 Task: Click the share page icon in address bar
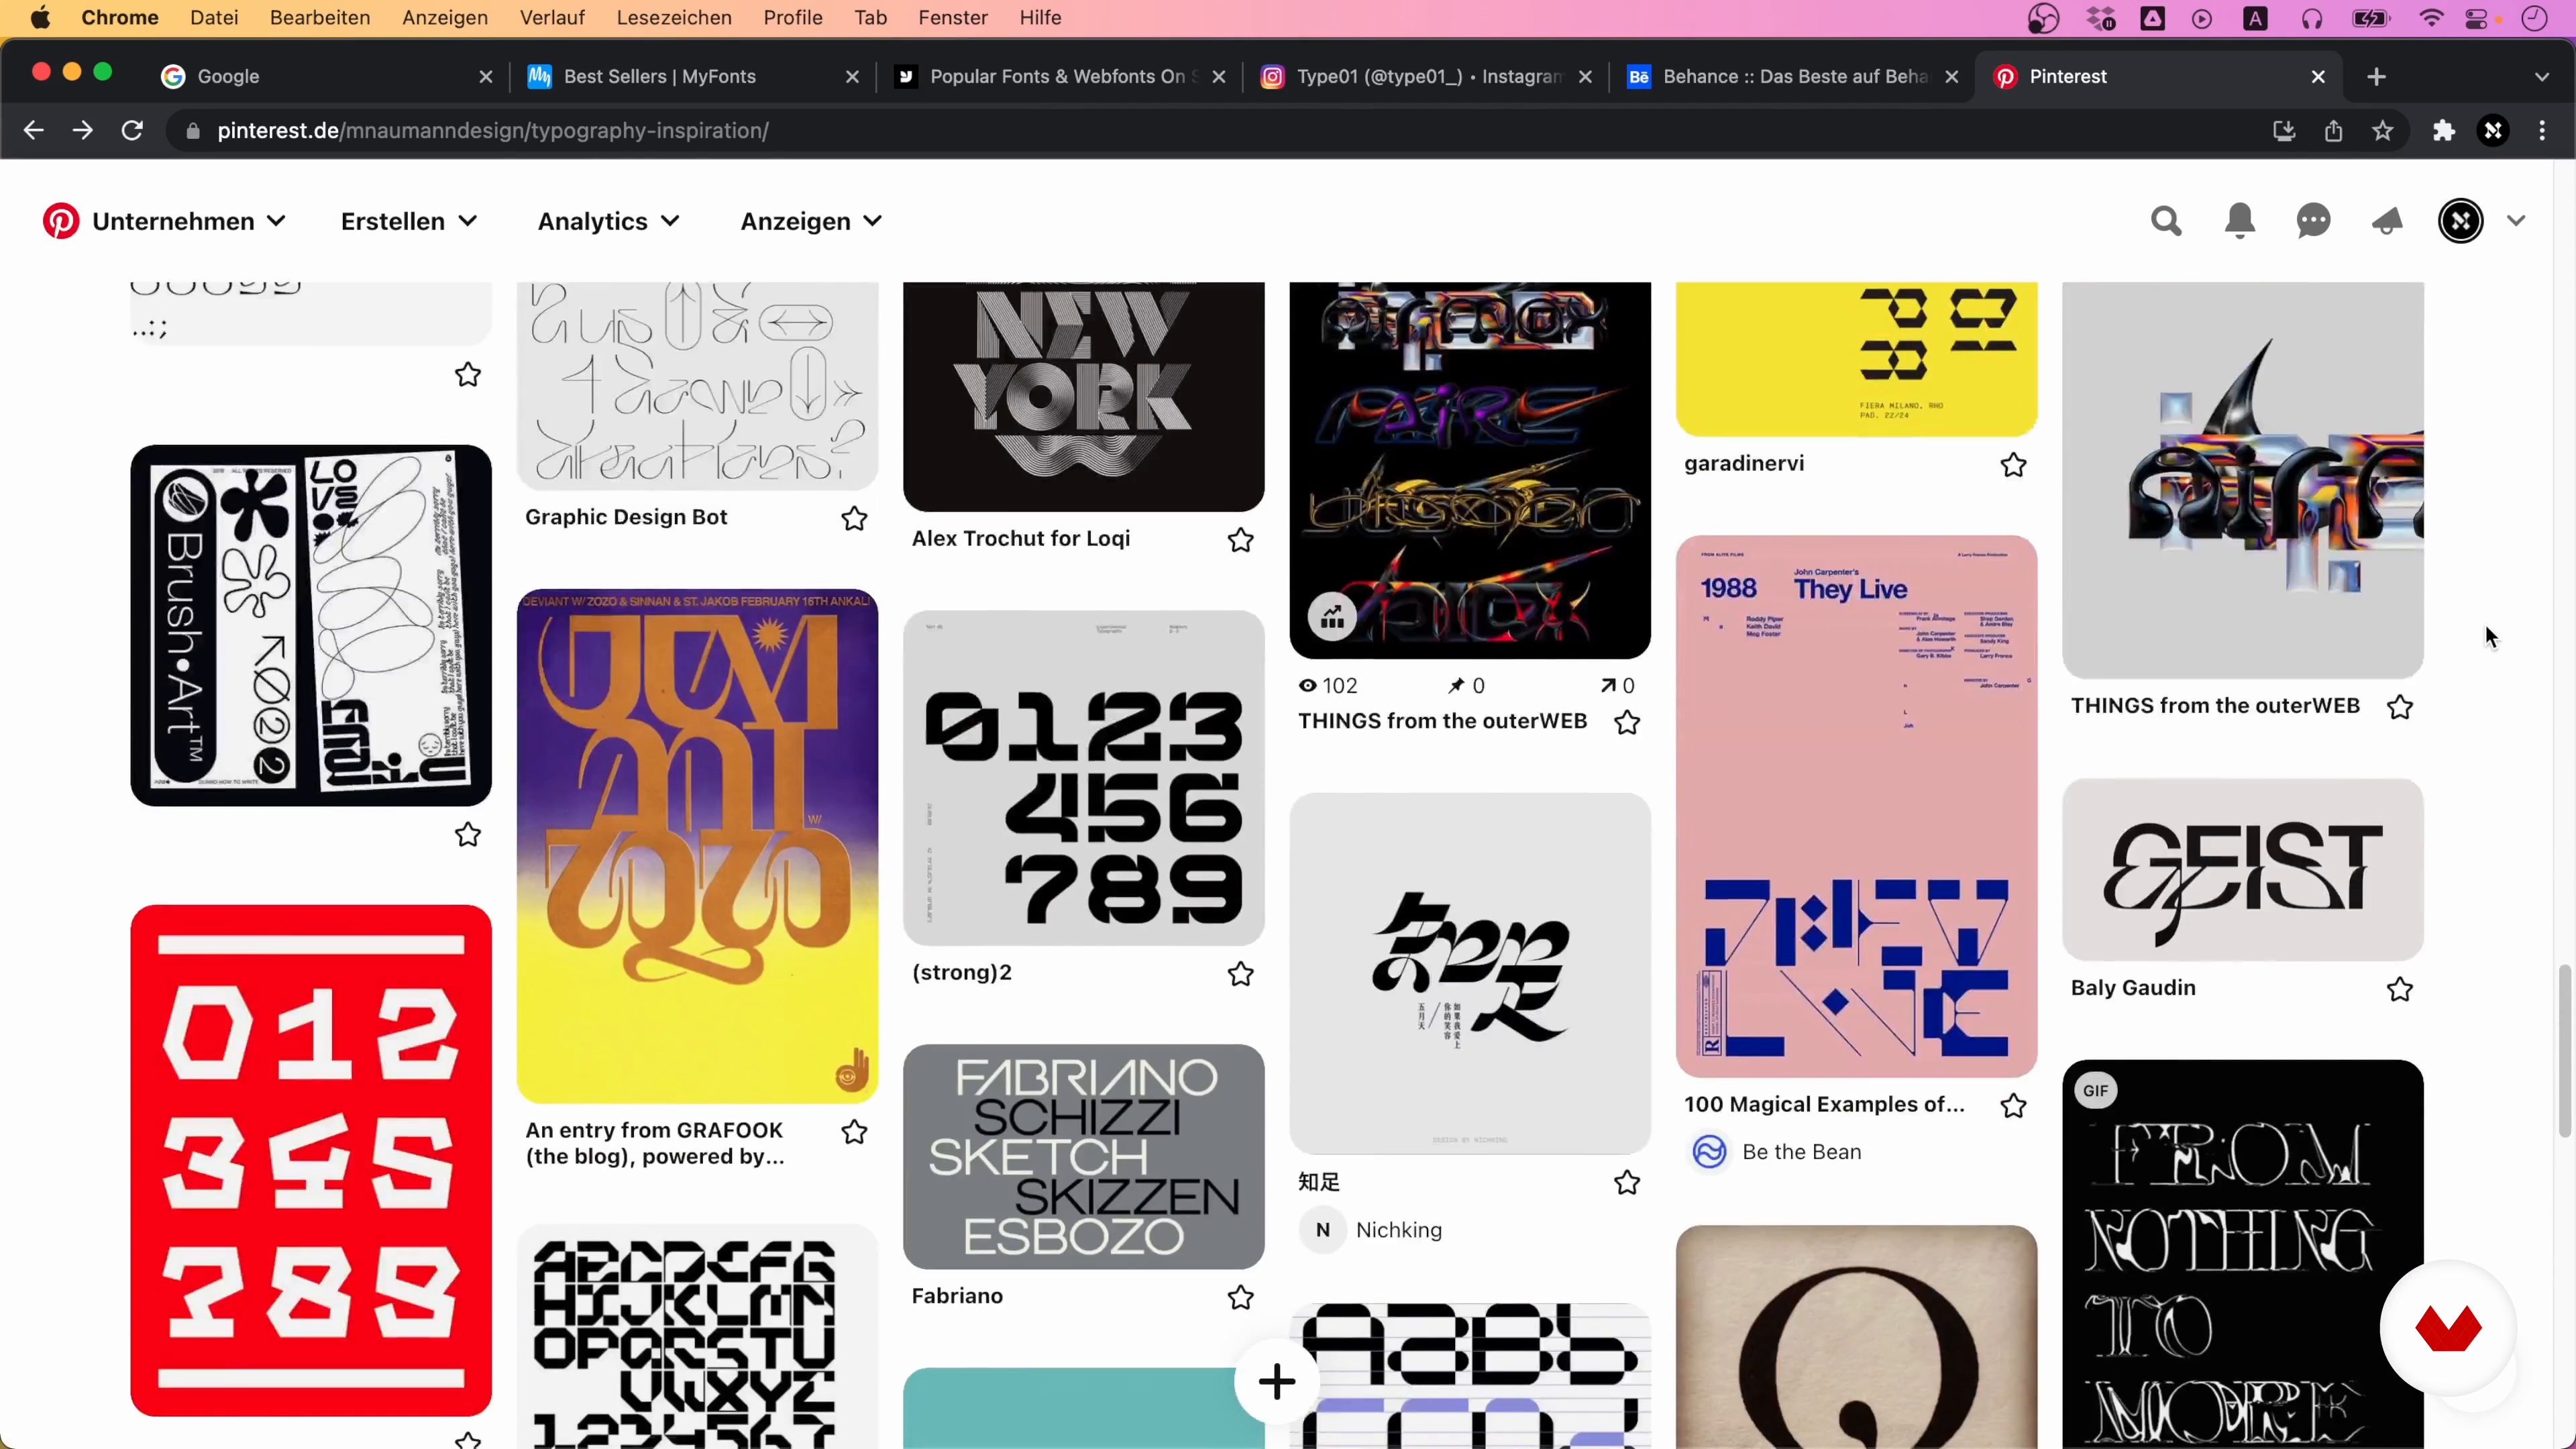point(2334,131)
